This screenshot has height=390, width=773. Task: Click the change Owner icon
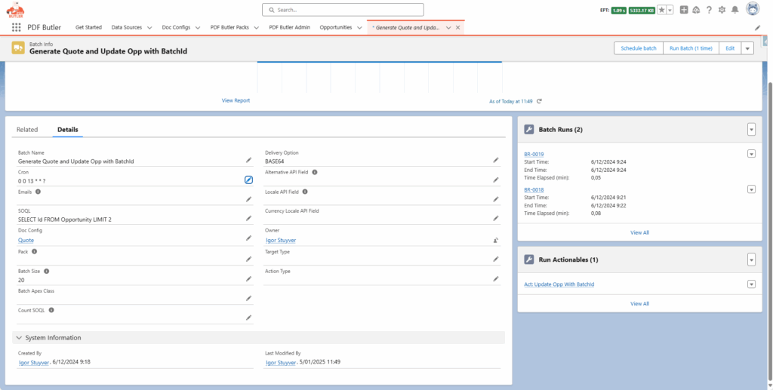[x=495, y=241]
